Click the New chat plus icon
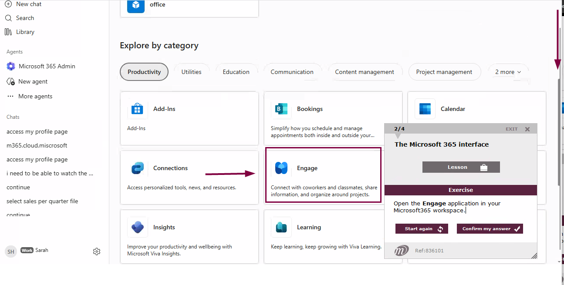This screenshot has width=564, height=285. click(8, 4)
